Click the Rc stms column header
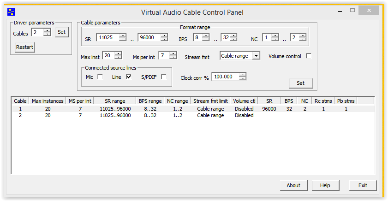Viewport: 388px width, 201px height. tap(323, 101)
